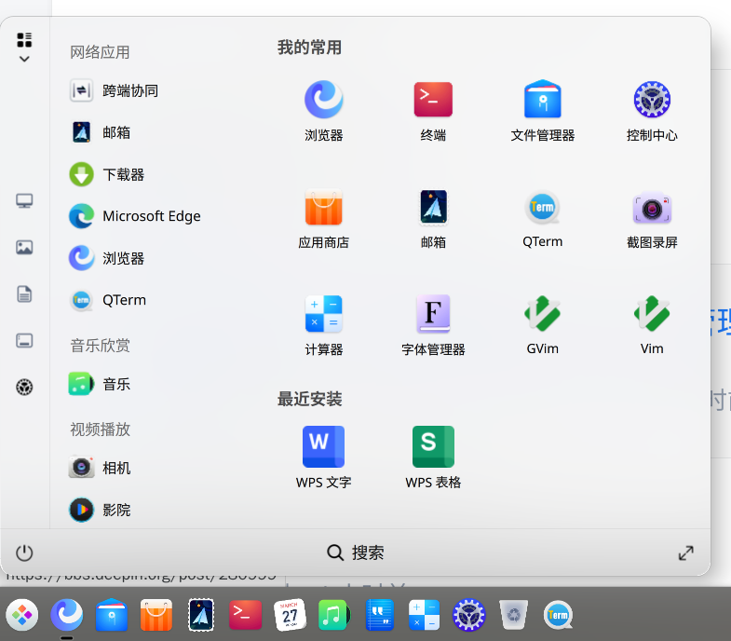731x641 pixels.
Task: Open the mail app in the dock
Action: pos(201,615)
